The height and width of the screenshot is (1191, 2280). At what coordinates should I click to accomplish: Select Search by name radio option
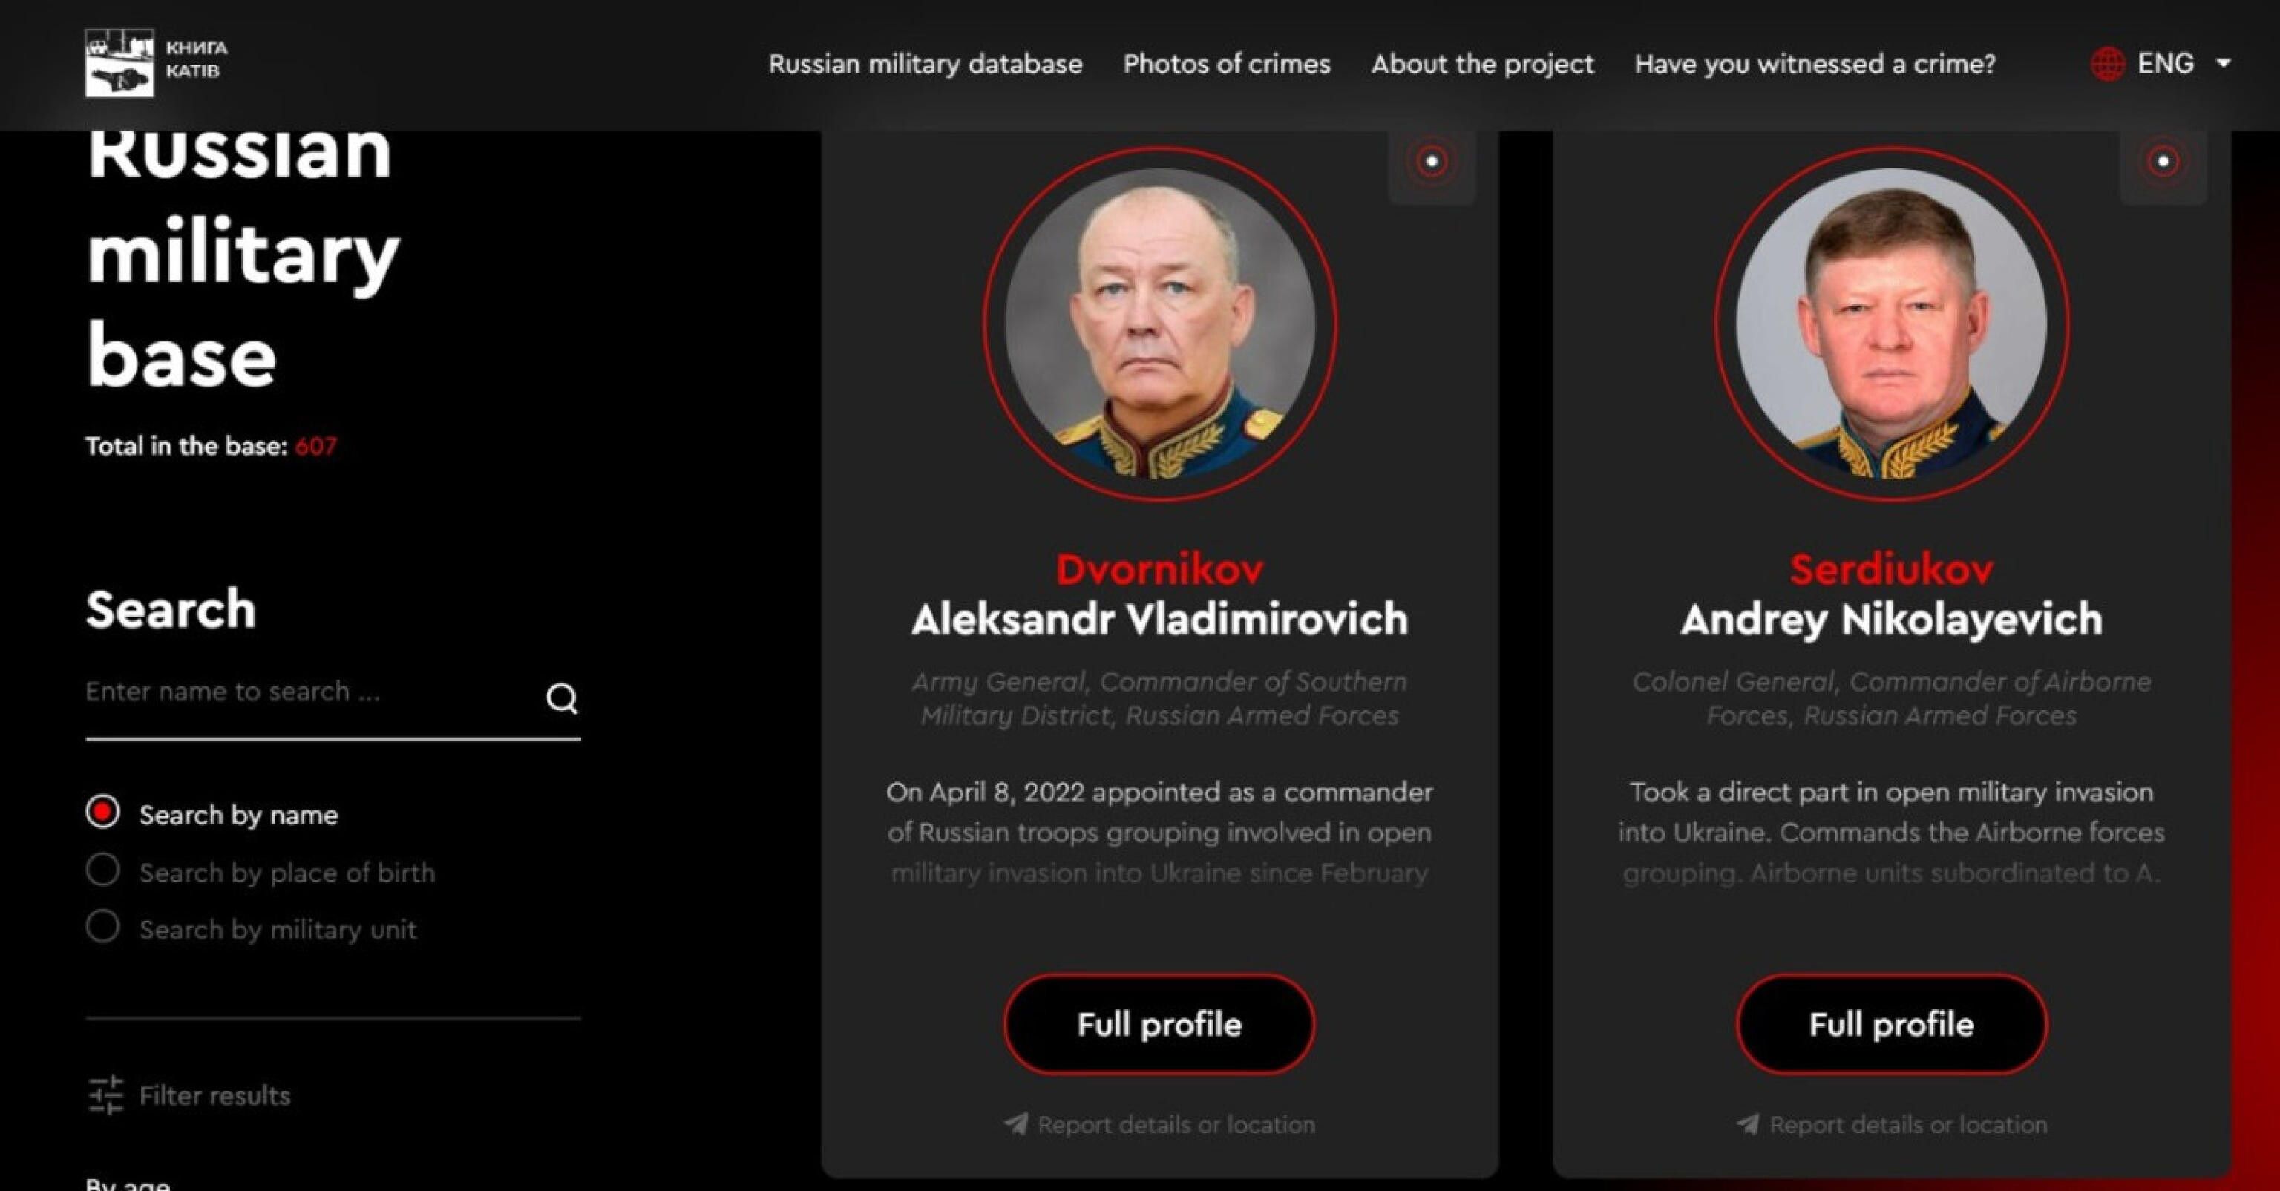(102, 813)
